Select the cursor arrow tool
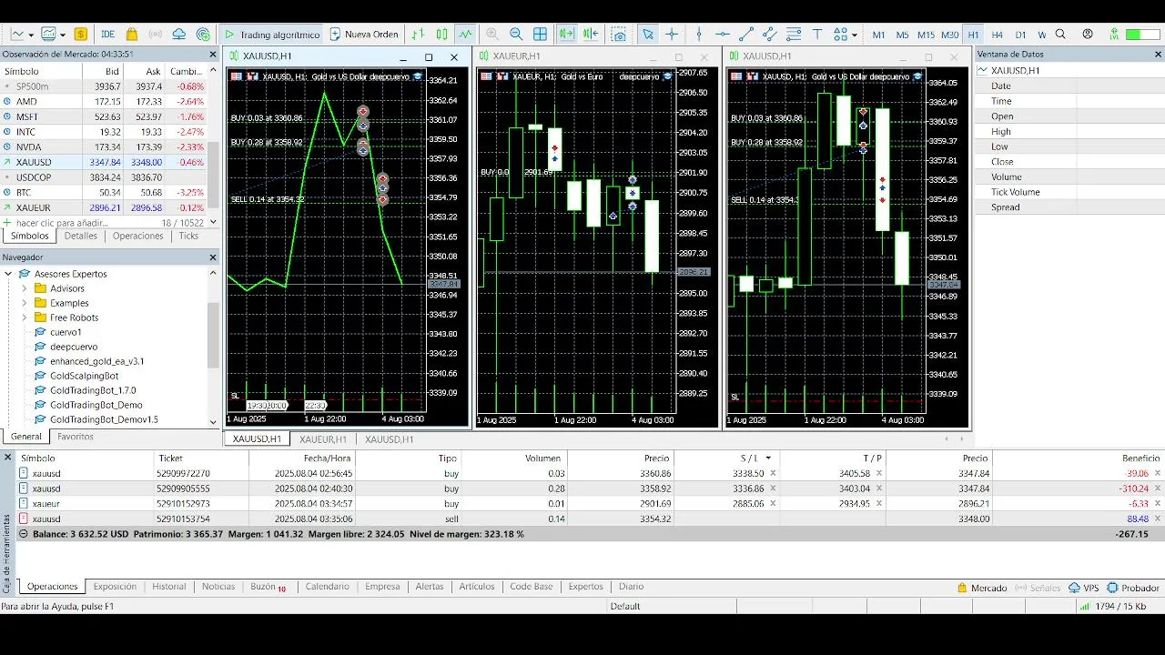1165x655 pixels. (x=648, y=35)
